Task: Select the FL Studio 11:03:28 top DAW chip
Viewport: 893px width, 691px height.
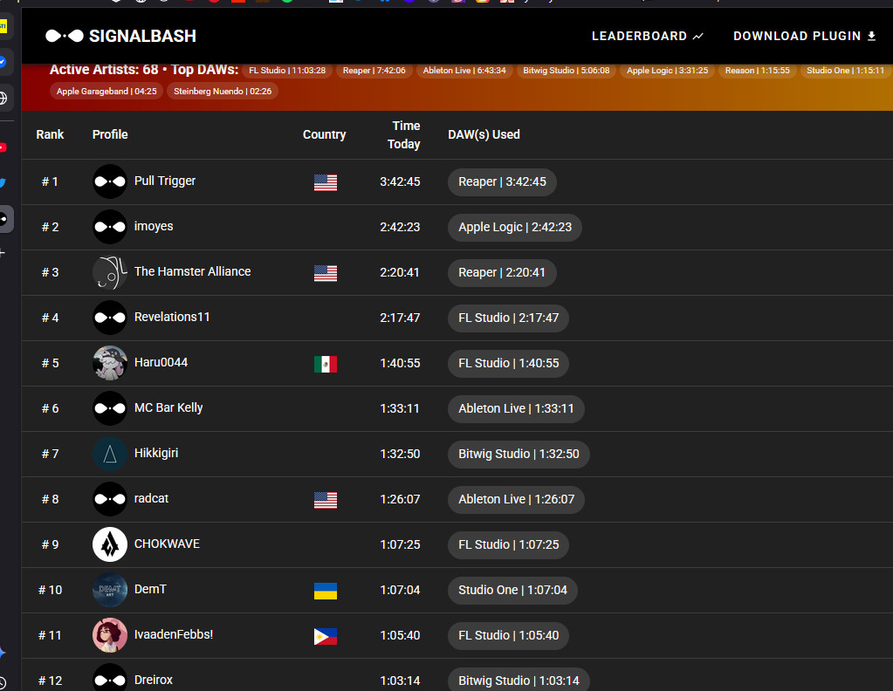Action: tap(287, 71)
